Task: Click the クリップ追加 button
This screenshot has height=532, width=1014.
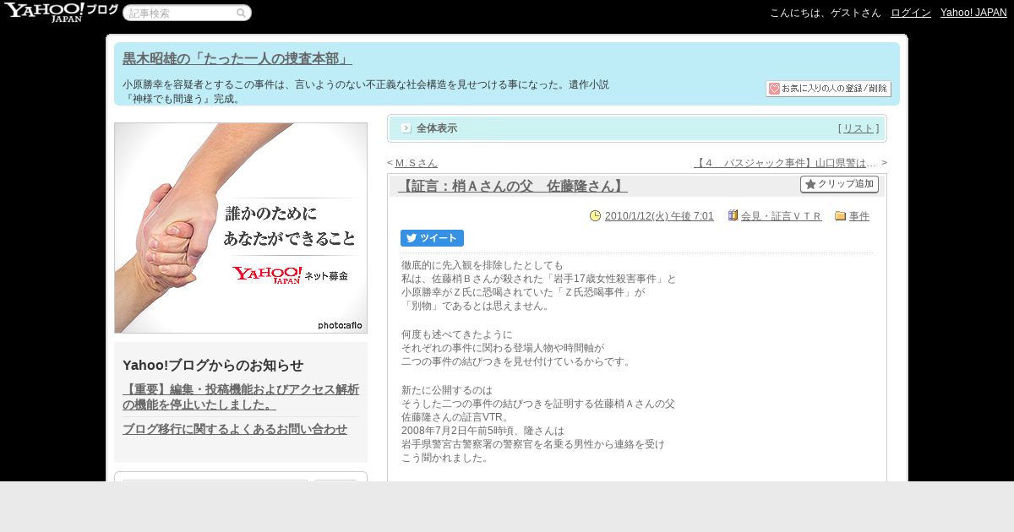Action: click(839, 184)
